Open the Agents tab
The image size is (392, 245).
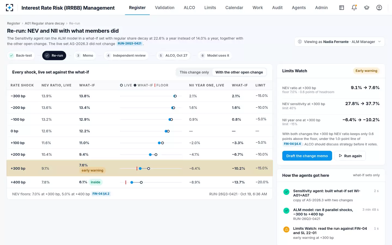[299, 8]
